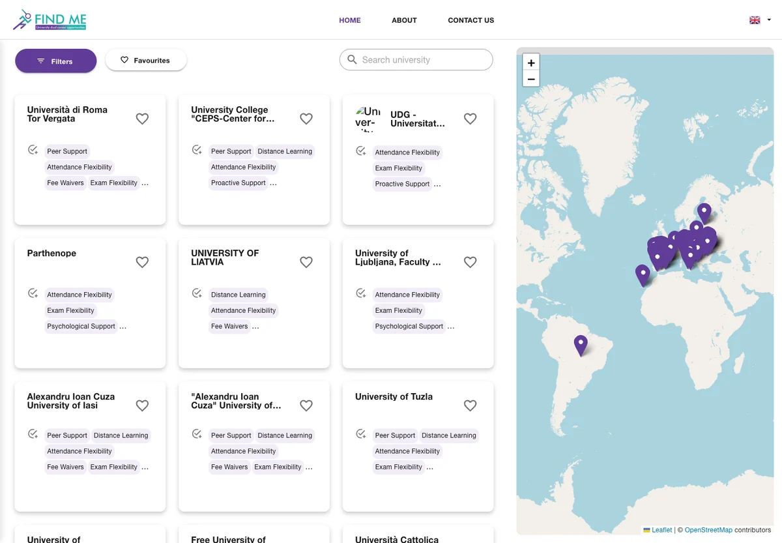Click the UDG university logo image

[368, 119]
